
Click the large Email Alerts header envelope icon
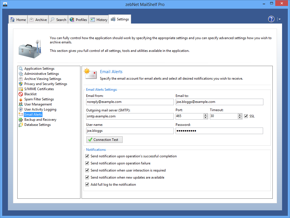pos(90,74)
